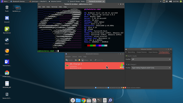183x103 pixels.
Task: Toggle the Show volume meters checkbox
Action: click(x=125, y=88)
